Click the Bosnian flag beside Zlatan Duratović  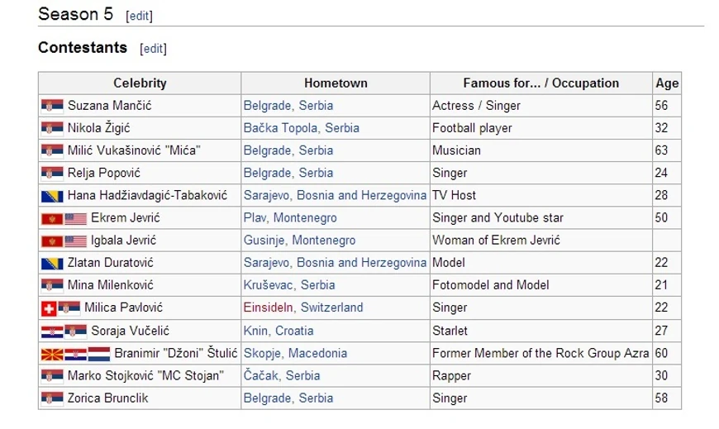(52, 264)
